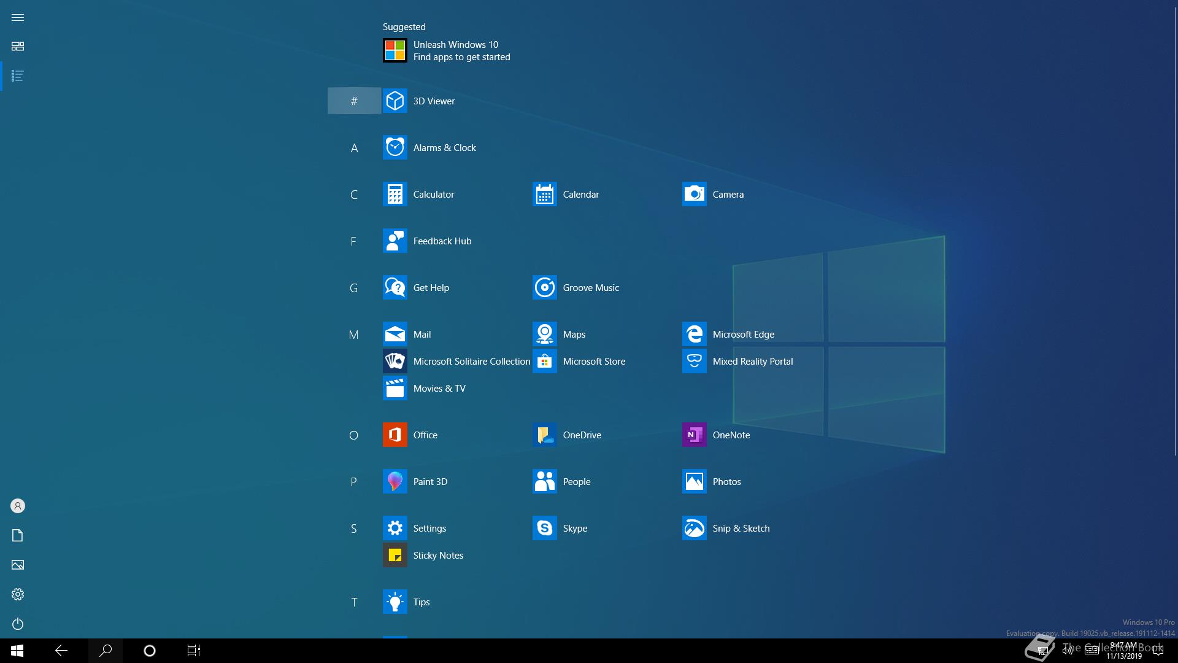Open the People app icon
The width and height of the screenshot is (1178, 663).
(x=544, y=481)
